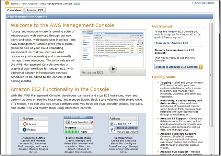Open the Your Account breadcrumb link
Viewport: 221px width, 156px height.
[x=29, y=4]
